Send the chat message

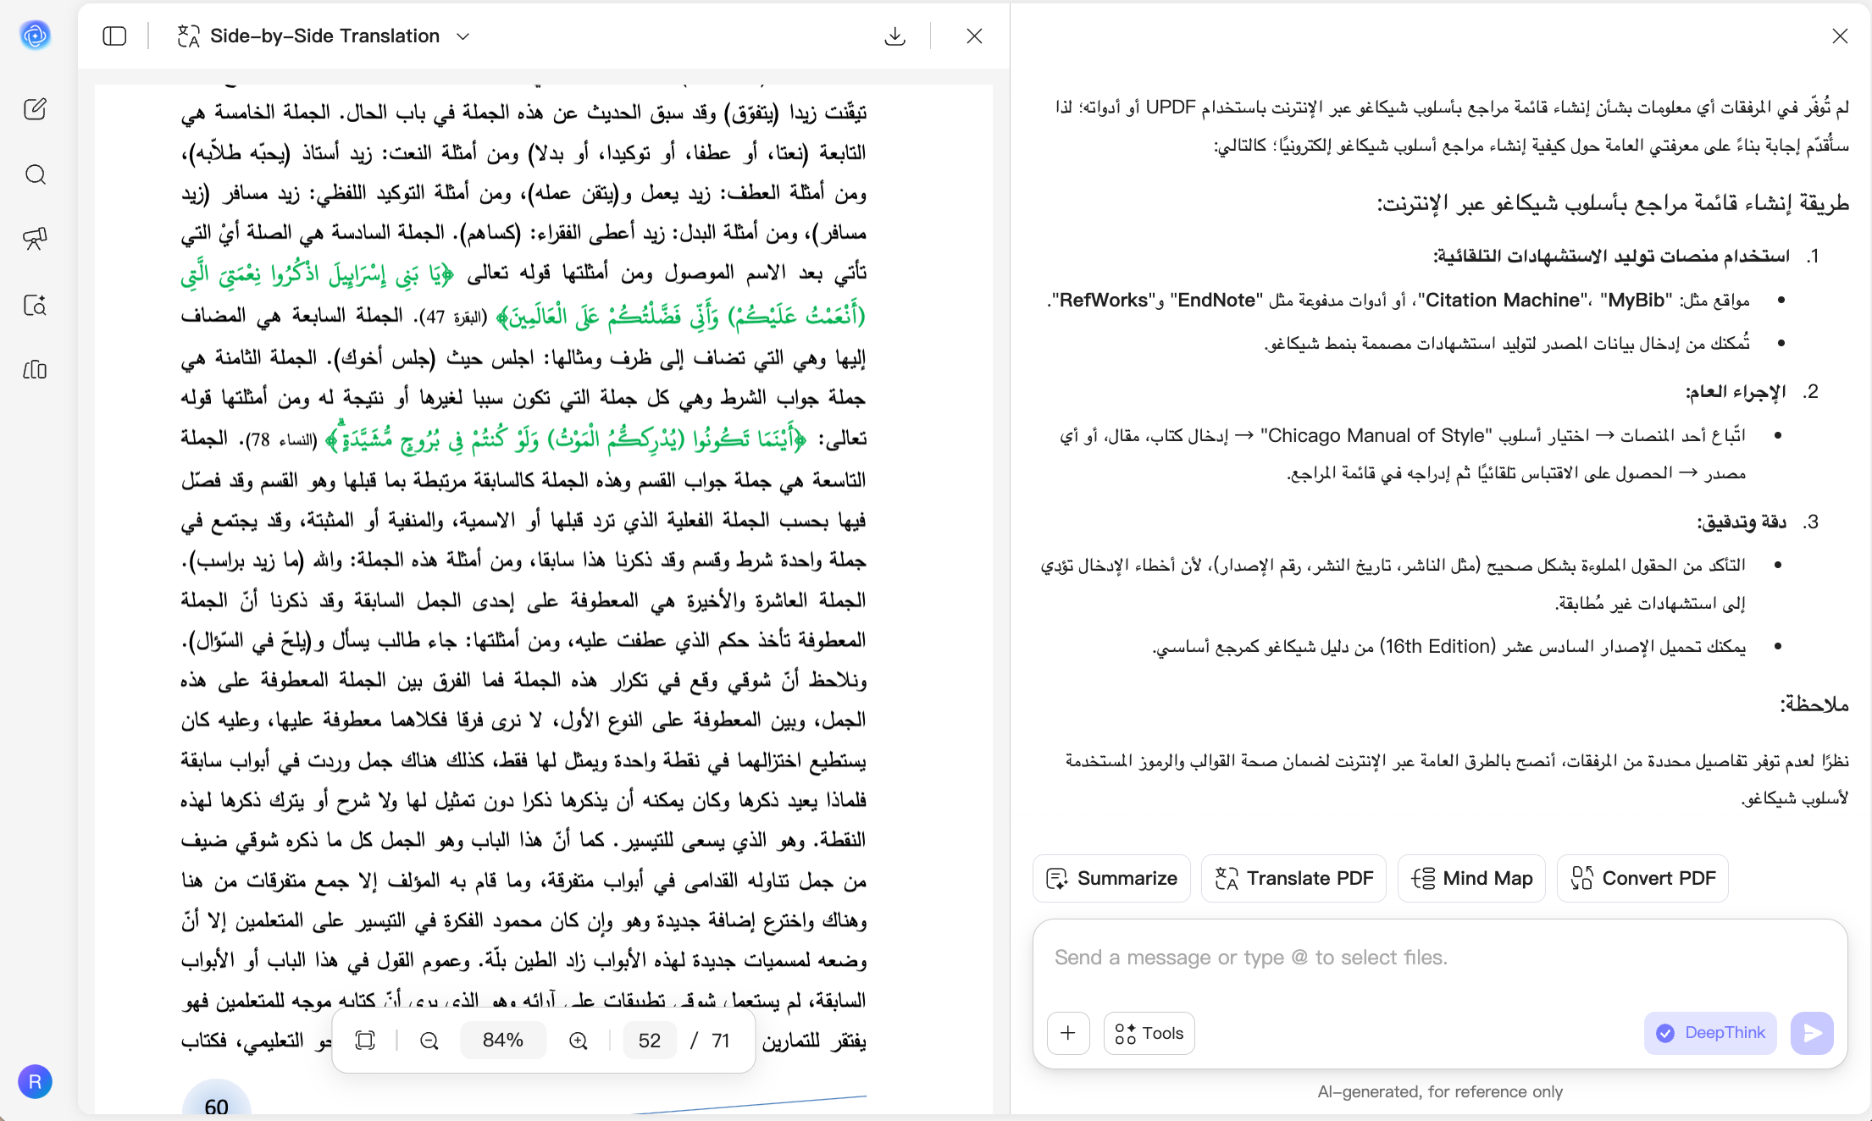pyautogui.click(x=1812, y=1033)
